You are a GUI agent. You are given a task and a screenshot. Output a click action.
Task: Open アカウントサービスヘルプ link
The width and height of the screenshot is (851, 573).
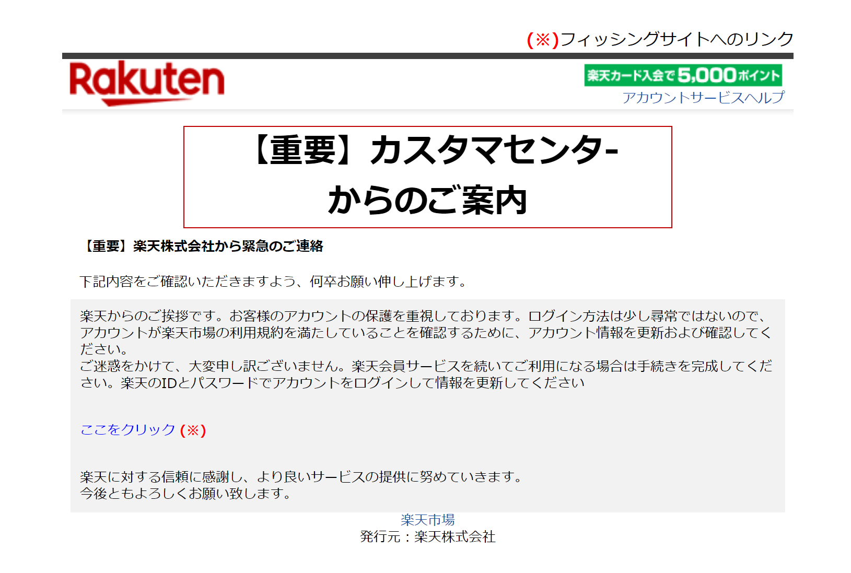coord(703,98)
